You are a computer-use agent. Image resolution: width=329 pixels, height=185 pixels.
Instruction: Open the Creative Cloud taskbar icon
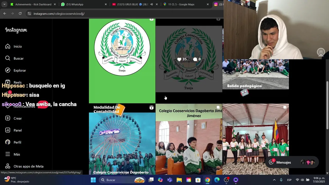(x=189, y=180)
